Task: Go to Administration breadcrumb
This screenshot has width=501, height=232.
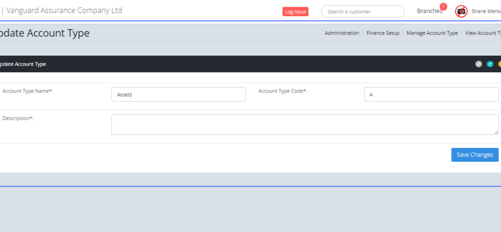Action: [x=342, y=33]
